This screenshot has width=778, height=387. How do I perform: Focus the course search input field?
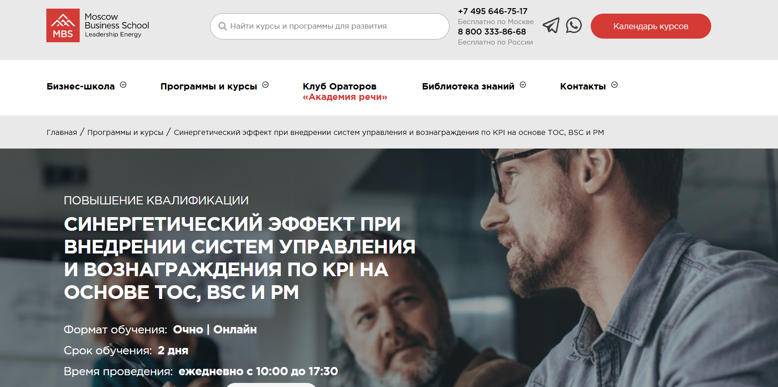(x=329, y=26)
